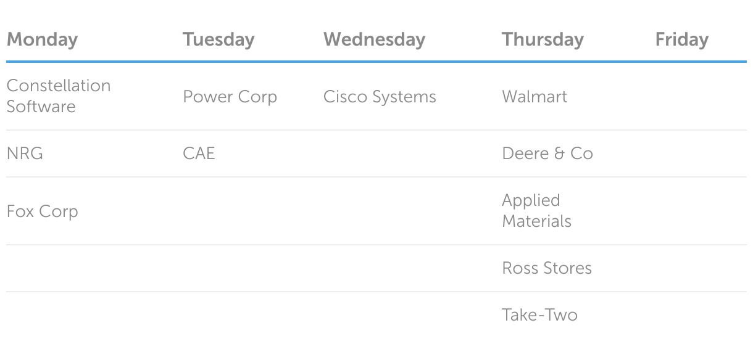Select Cisco Systems under Wednesday
Screen dimensions: 753x344
(380, 97)
